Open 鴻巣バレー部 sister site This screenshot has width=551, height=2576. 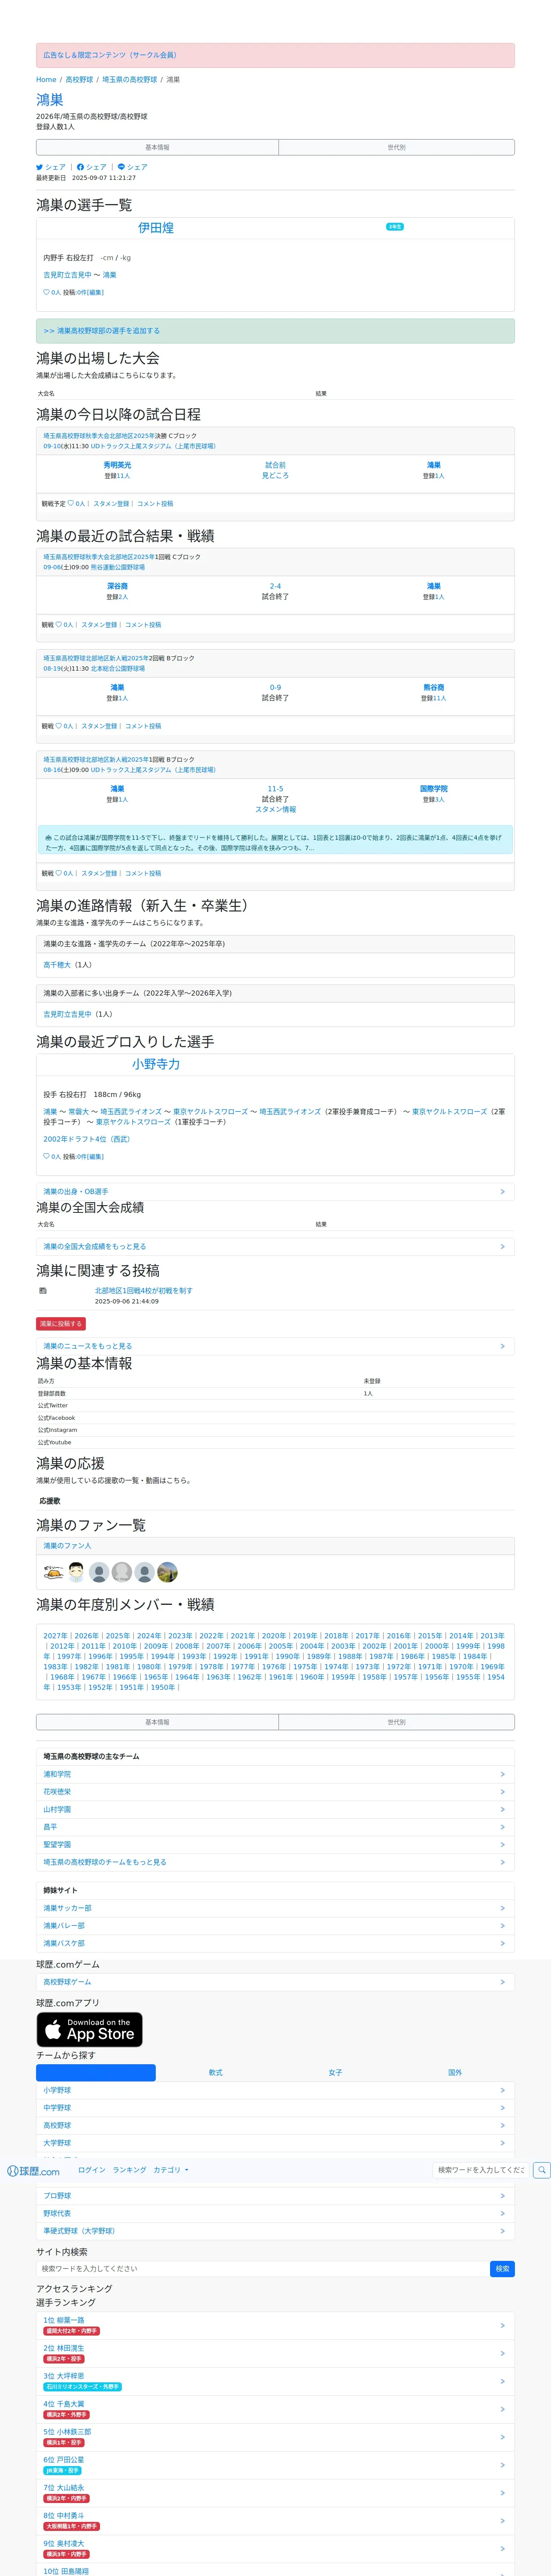(x=275, y=1926)
